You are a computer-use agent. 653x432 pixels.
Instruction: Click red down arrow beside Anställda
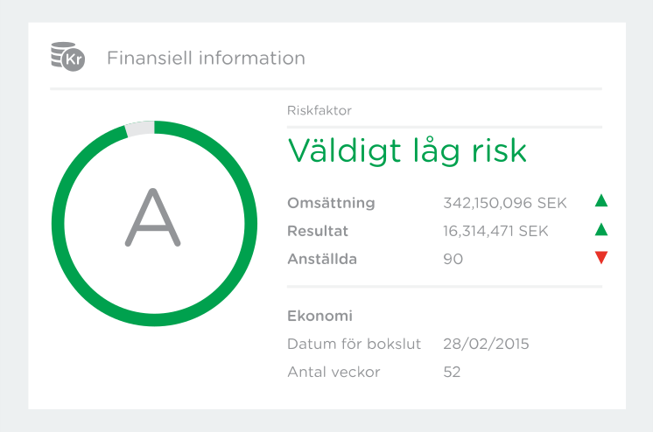coord(600,258)
